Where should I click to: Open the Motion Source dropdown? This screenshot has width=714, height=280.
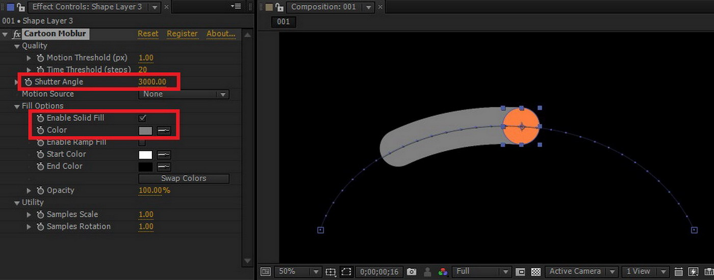point(184,94)
